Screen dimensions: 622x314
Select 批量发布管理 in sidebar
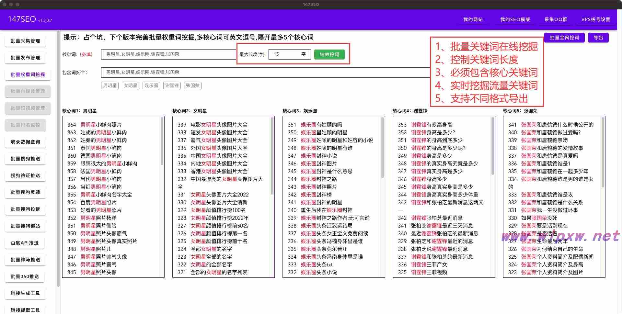[x=25, y=58]
